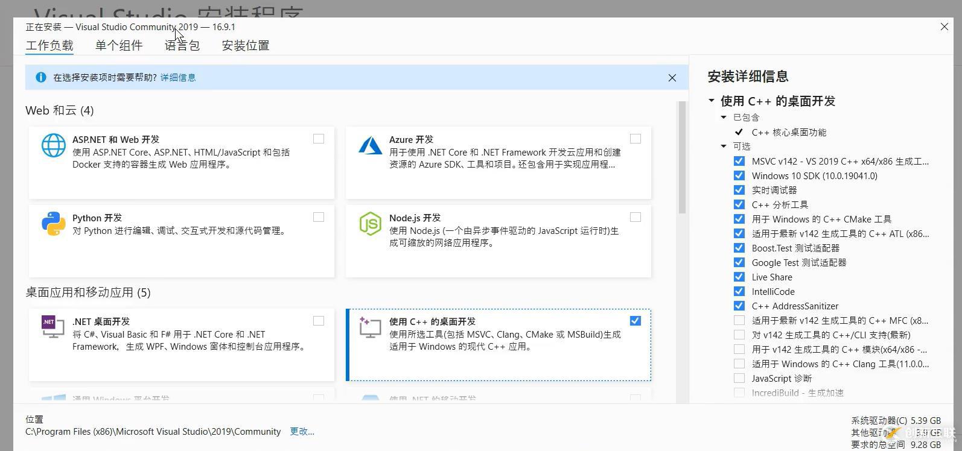Collapse the 已包含 section
This screenshot has width=962, height=451.
point(724,118)
